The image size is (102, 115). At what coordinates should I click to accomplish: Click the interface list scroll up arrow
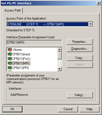(59, 49)
